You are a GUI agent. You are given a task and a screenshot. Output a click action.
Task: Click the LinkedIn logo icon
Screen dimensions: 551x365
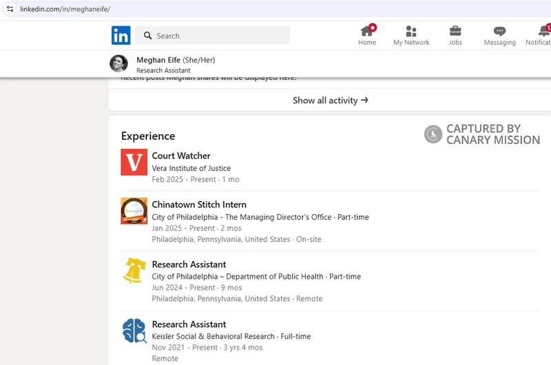click(x=121, y=35)
